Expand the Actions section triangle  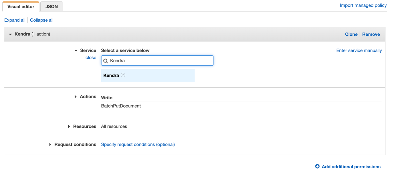tap(76, 97)
